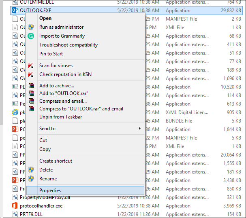Click the 1,696 KB size cell
246x218 pixels.
pos(232,78)
